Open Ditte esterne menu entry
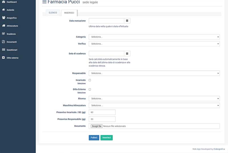Viewport: 228px width, 153px height. [x=13, y=58]
